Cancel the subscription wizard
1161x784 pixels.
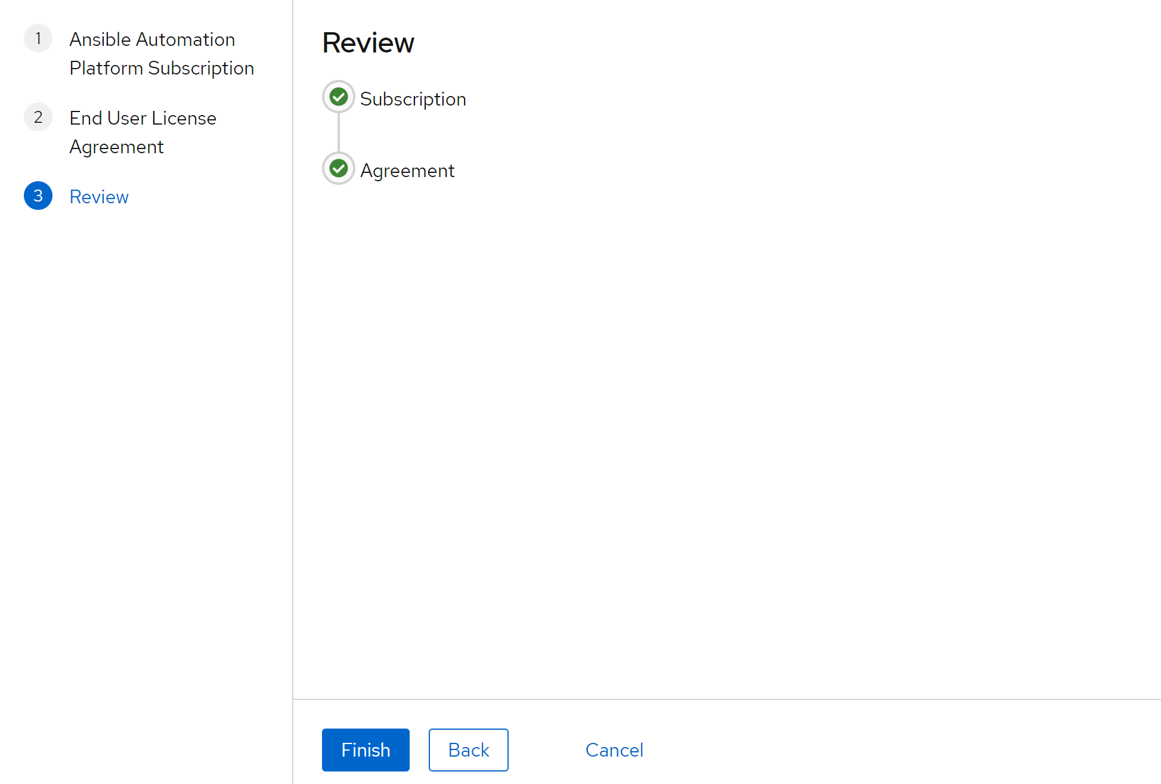pos(614,749)
